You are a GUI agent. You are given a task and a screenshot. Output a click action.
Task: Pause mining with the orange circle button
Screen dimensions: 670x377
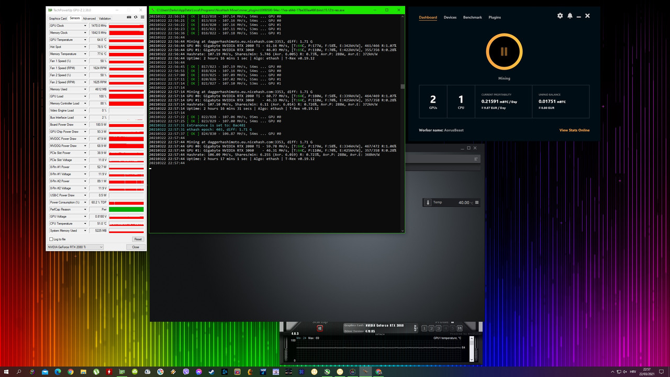pos(504,51)
